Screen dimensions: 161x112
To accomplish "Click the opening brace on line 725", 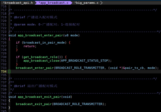I will pyautogui.click(x=9, y=39).
